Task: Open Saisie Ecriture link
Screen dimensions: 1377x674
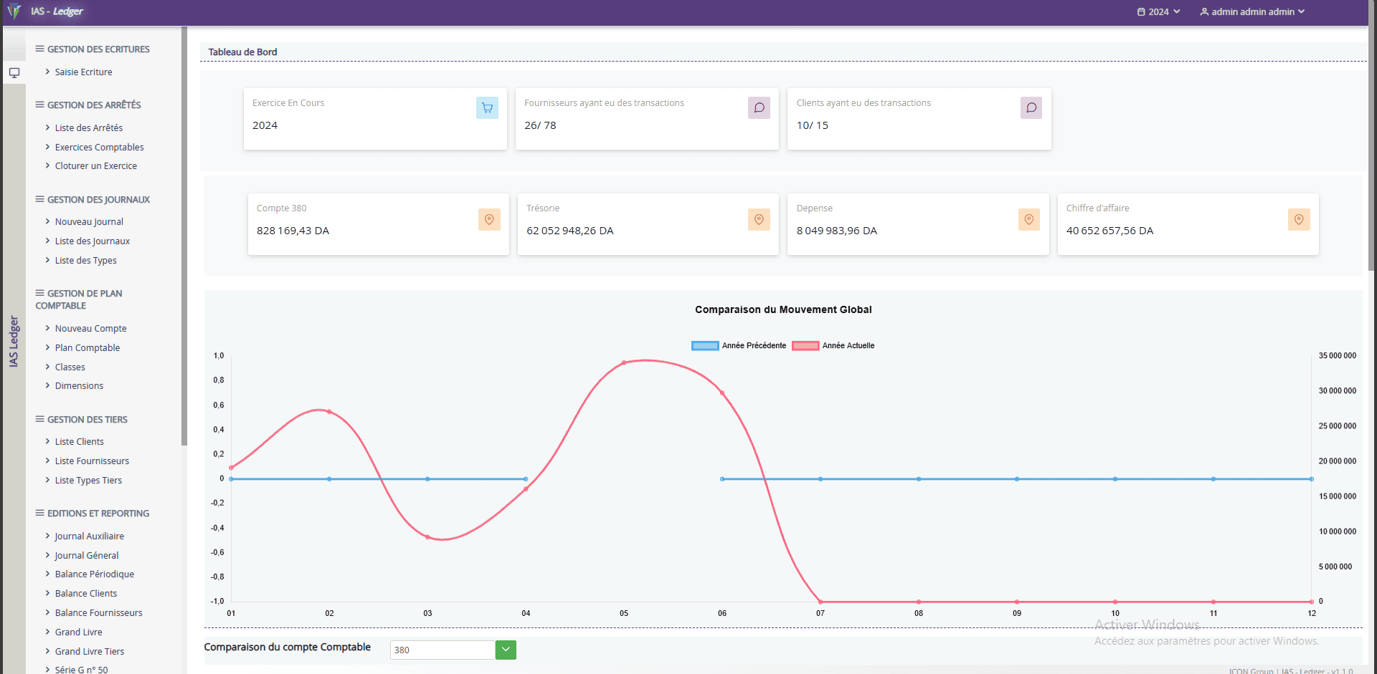Action: [x=83, y=72]
